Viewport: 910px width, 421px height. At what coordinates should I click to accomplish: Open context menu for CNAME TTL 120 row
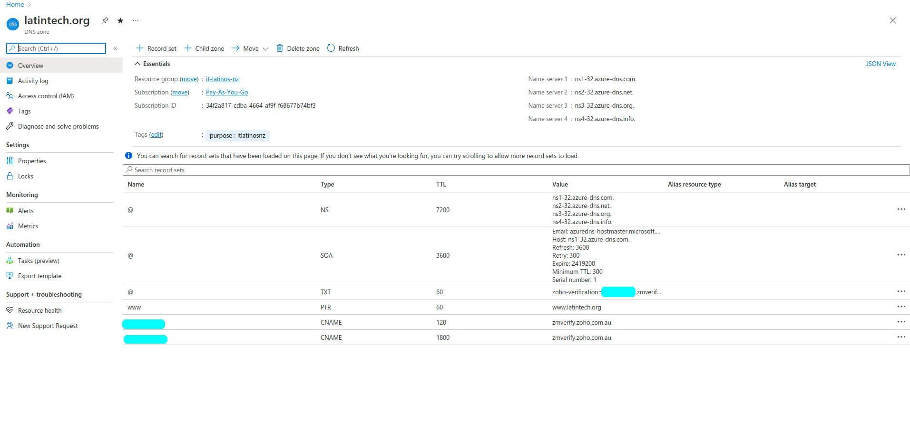tap(901, 322)
